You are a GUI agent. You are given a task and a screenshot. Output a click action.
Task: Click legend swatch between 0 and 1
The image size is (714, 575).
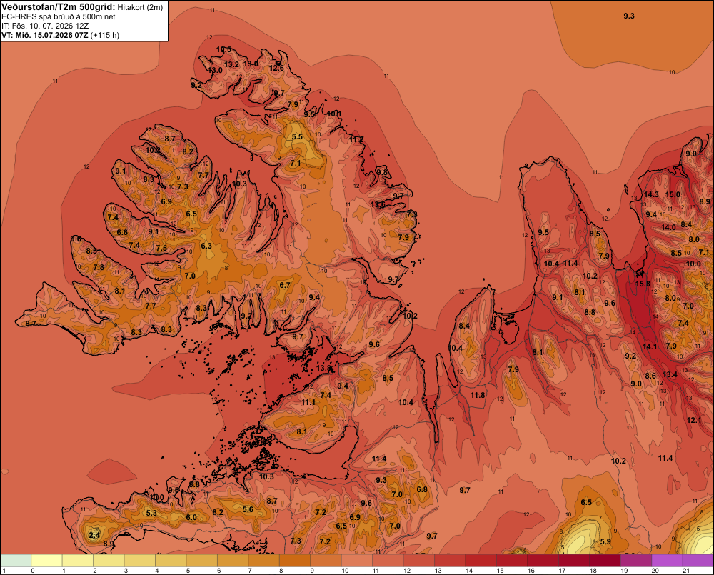[46, 560]
